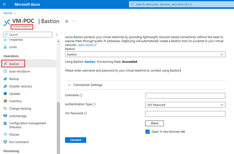
Task: Favorite this page with the star icon
Action: pos(67,21)
